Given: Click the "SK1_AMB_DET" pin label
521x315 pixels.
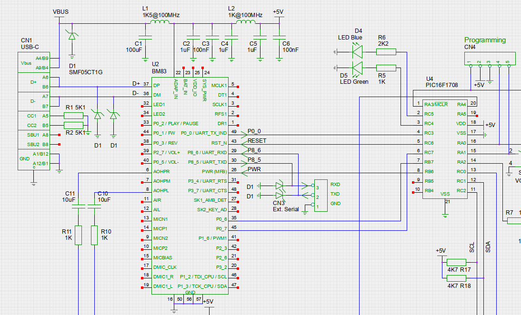Looking at the screenshot, I should coord(210,200).
